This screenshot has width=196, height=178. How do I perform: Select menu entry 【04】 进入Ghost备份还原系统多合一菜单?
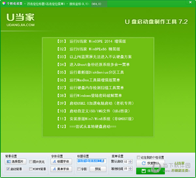tap(93, 64)
